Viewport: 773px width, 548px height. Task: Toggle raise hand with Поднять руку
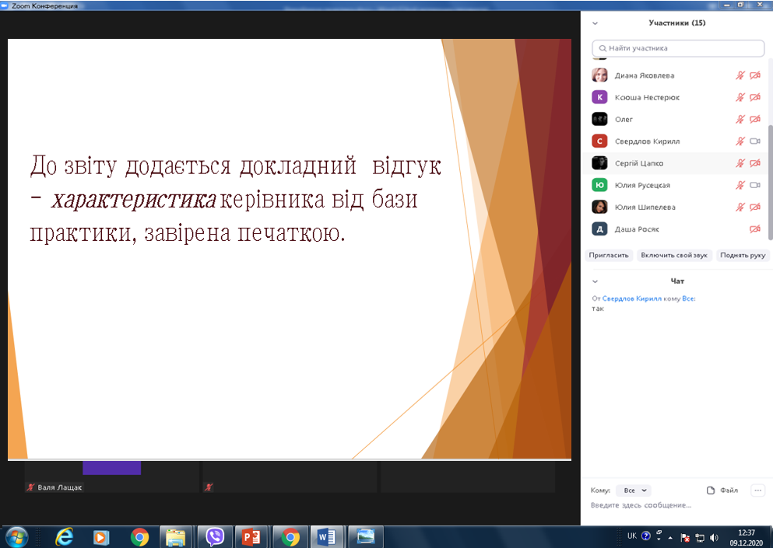[742, 255]
